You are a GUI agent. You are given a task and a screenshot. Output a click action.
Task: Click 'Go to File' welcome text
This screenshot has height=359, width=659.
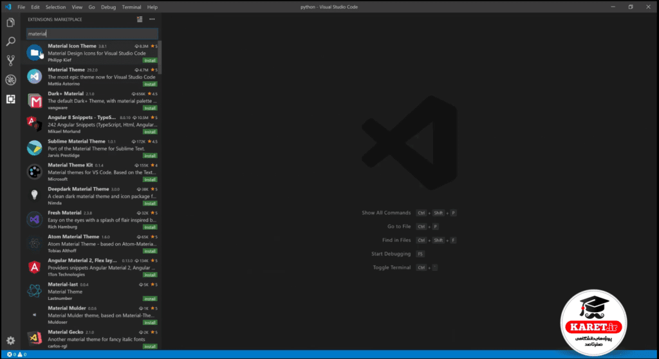[399, 226]
